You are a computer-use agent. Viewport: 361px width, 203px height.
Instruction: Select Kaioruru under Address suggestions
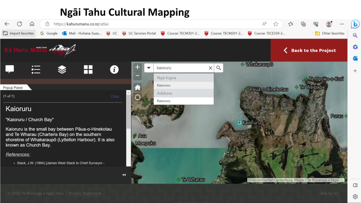click(184, 101)
